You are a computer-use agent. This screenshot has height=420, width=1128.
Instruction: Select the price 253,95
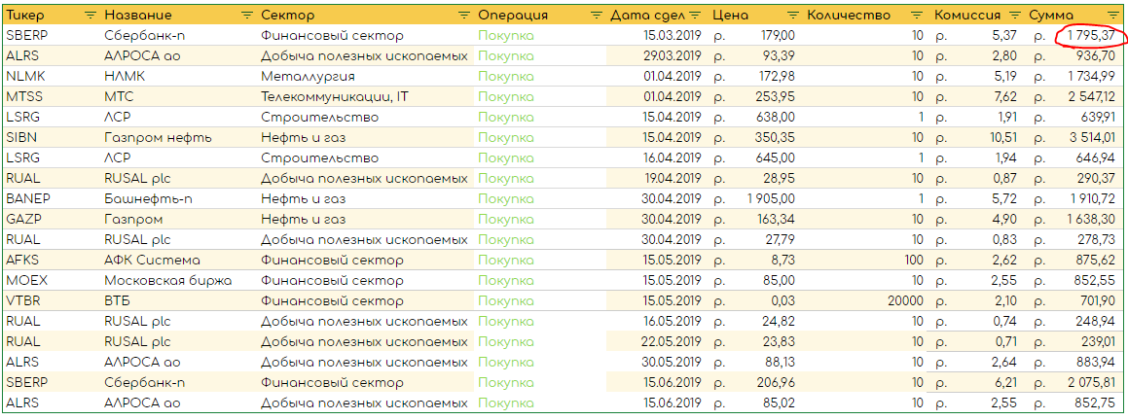pos(776,96)
